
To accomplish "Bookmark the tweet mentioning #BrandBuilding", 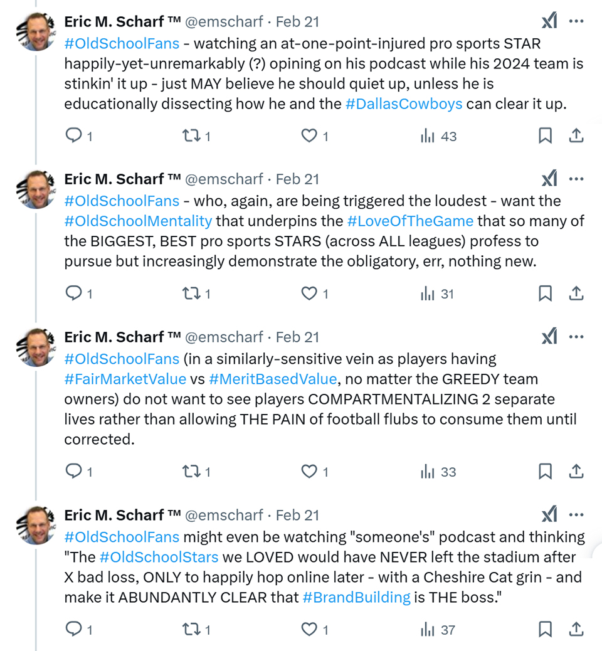I will tap(545, 630).
